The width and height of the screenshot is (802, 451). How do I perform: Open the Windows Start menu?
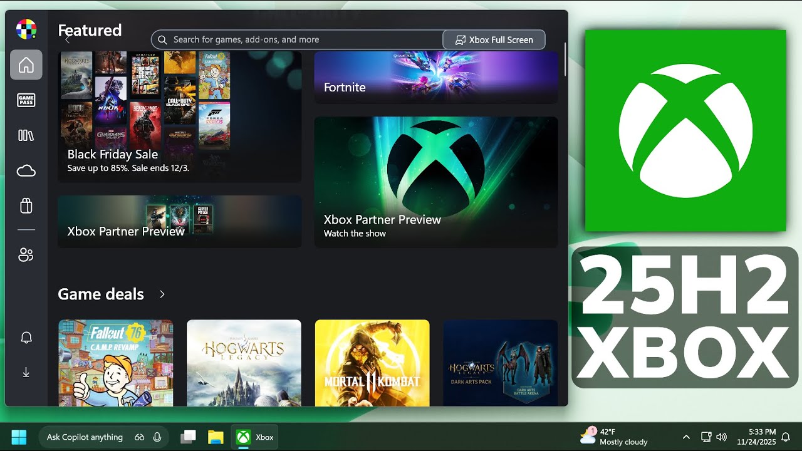pos(19,437)
